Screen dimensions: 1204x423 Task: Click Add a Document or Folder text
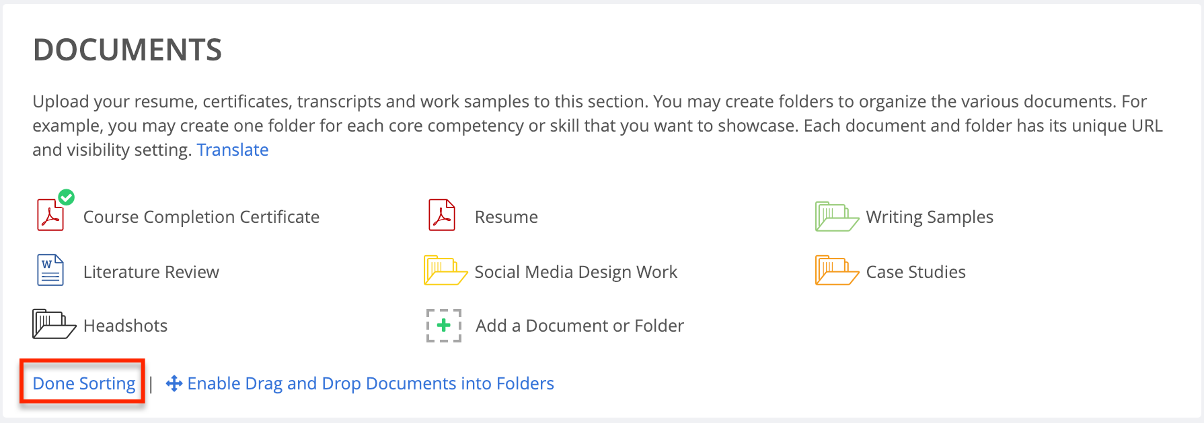[580, 326]
